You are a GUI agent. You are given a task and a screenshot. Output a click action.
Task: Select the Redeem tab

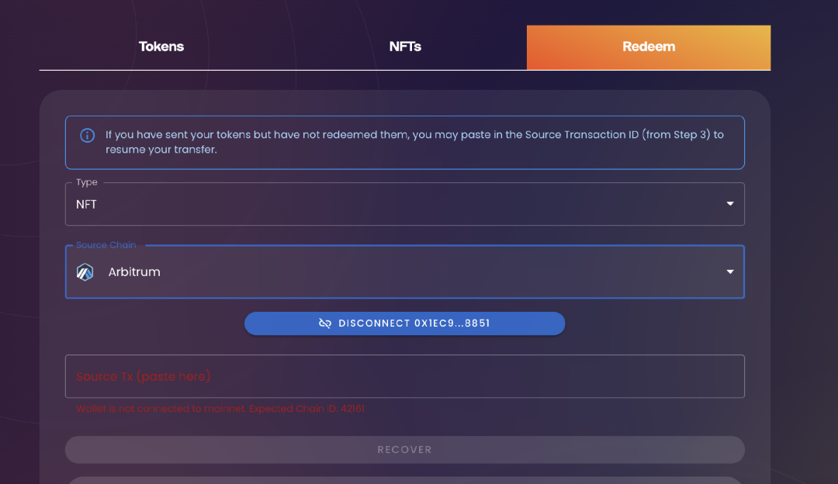tap(649, 47)
